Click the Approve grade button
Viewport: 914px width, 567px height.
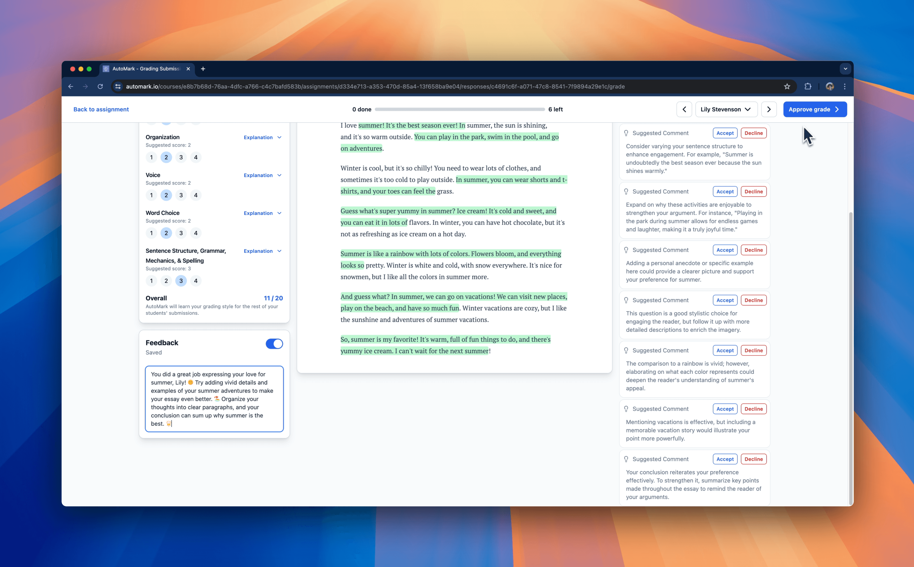pyautogui.click(x=814, y=109)
